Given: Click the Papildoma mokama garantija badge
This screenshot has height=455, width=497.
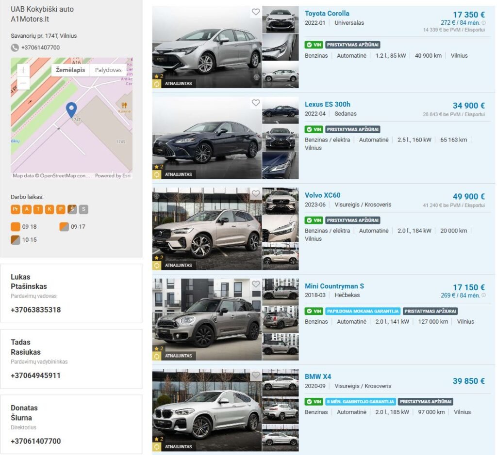Looking at the screenshot, I should (363, 312).
